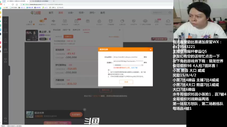Click the gamepad icon in left sidebar
The height and width of the screenshot is (127, 227).
tap(5, 50)
